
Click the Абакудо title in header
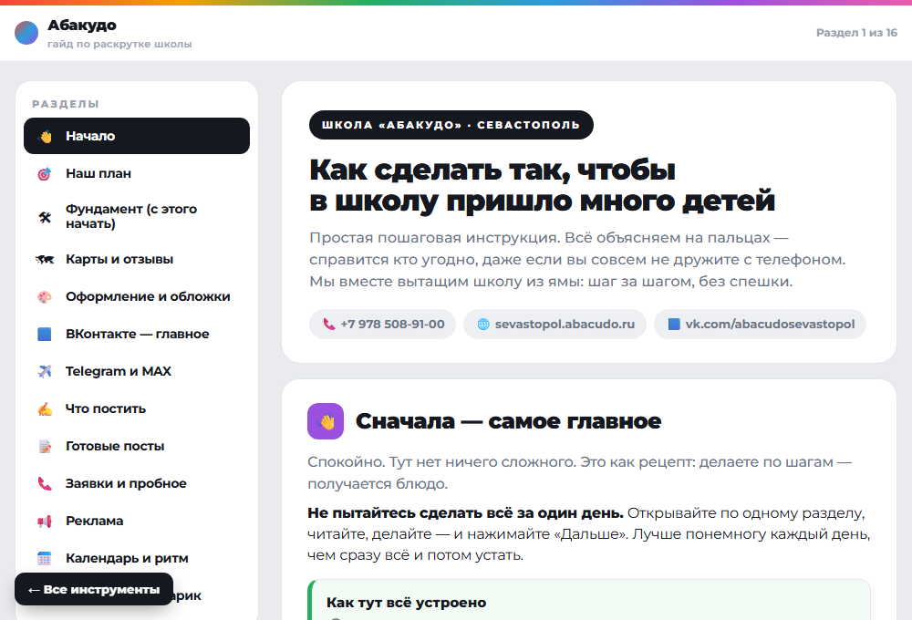click(82, 25)
